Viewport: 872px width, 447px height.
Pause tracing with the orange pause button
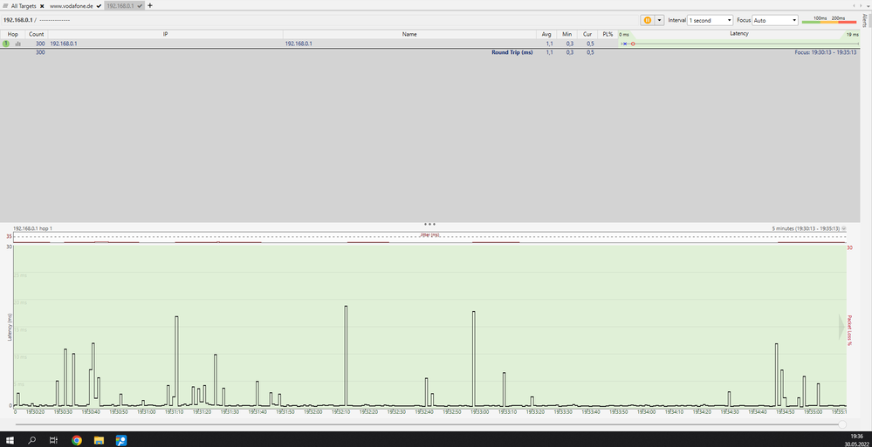648,20
